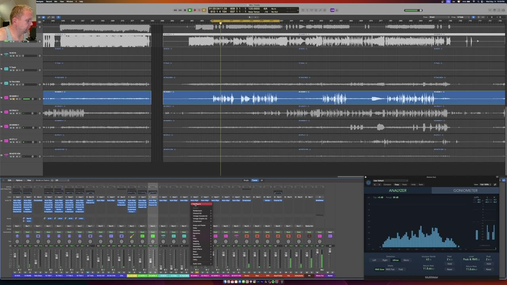The width and height of the screenshot is (507, 285).
Task: Open Compressor submenu in plugin menu
Action: pyautogui.click(x=202, y=221)
